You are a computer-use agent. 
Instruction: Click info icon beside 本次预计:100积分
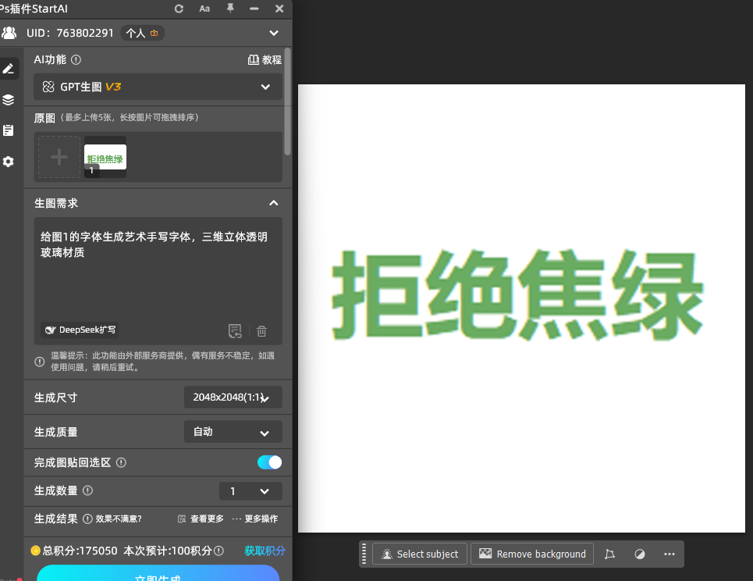coord(219,551)
